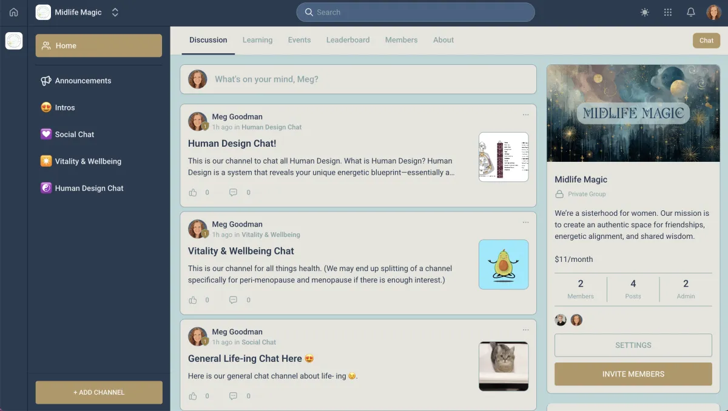
Task: Open the profile avatar in top-right
Action: [x=713, y=12]
